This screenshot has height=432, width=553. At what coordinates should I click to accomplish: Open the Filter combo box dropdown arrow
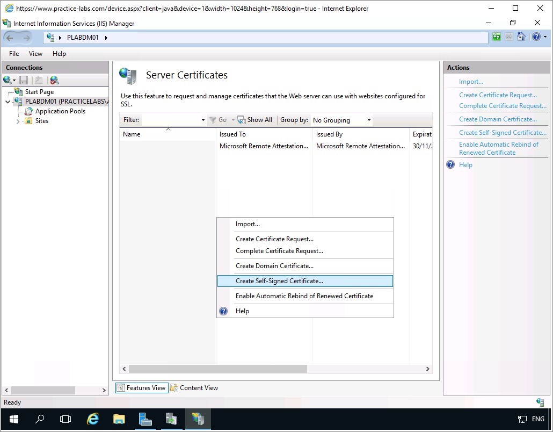(x=202, y=120)
